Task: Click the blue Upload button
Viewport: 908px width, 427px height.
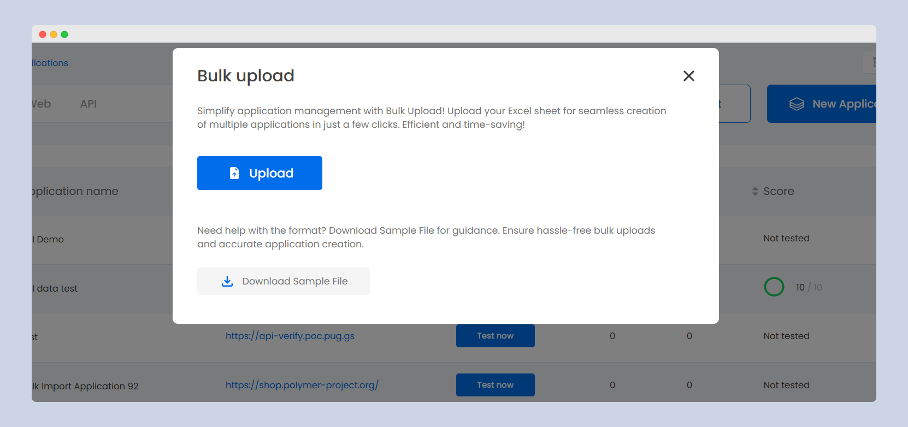Action: 260,173
